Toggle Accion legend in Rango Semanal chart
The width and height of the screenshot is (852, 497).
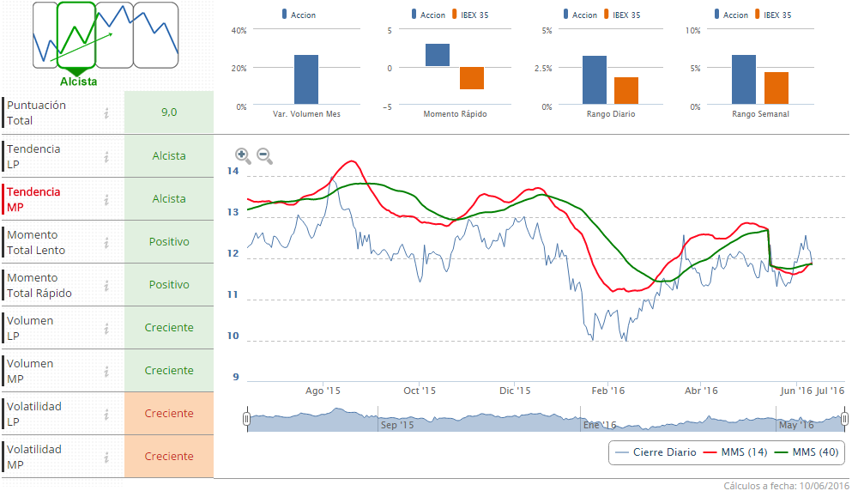[x=731, y=15]
